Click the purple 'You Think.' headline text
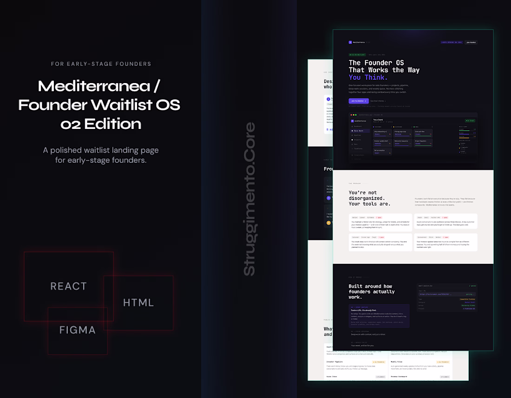The width and height of the screenshot is (511, 398). click(368, 77)
